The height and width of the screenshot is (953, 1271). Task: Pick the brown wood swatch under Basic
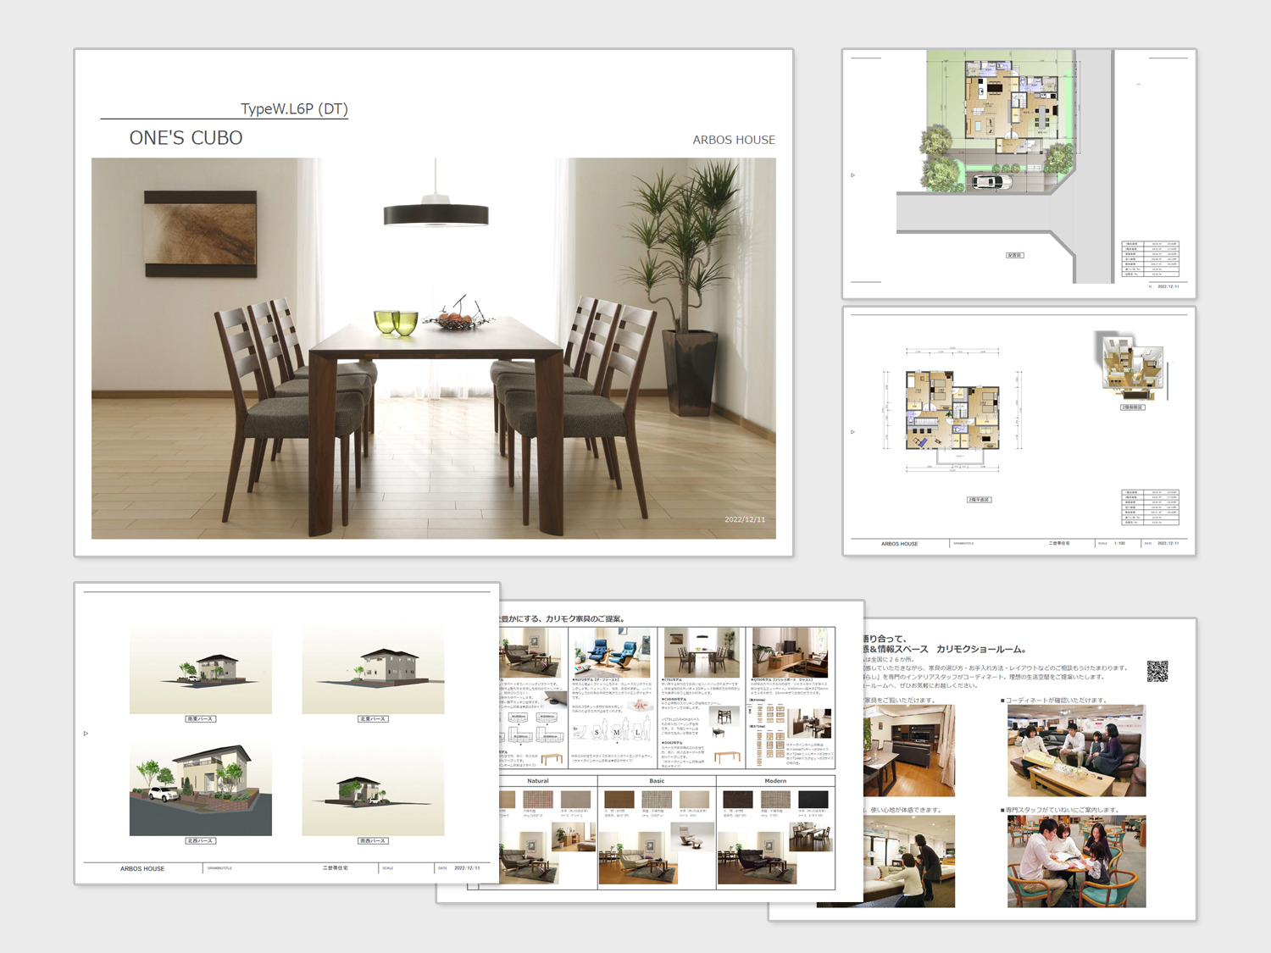pyautogui.click(x=619, y=799)
